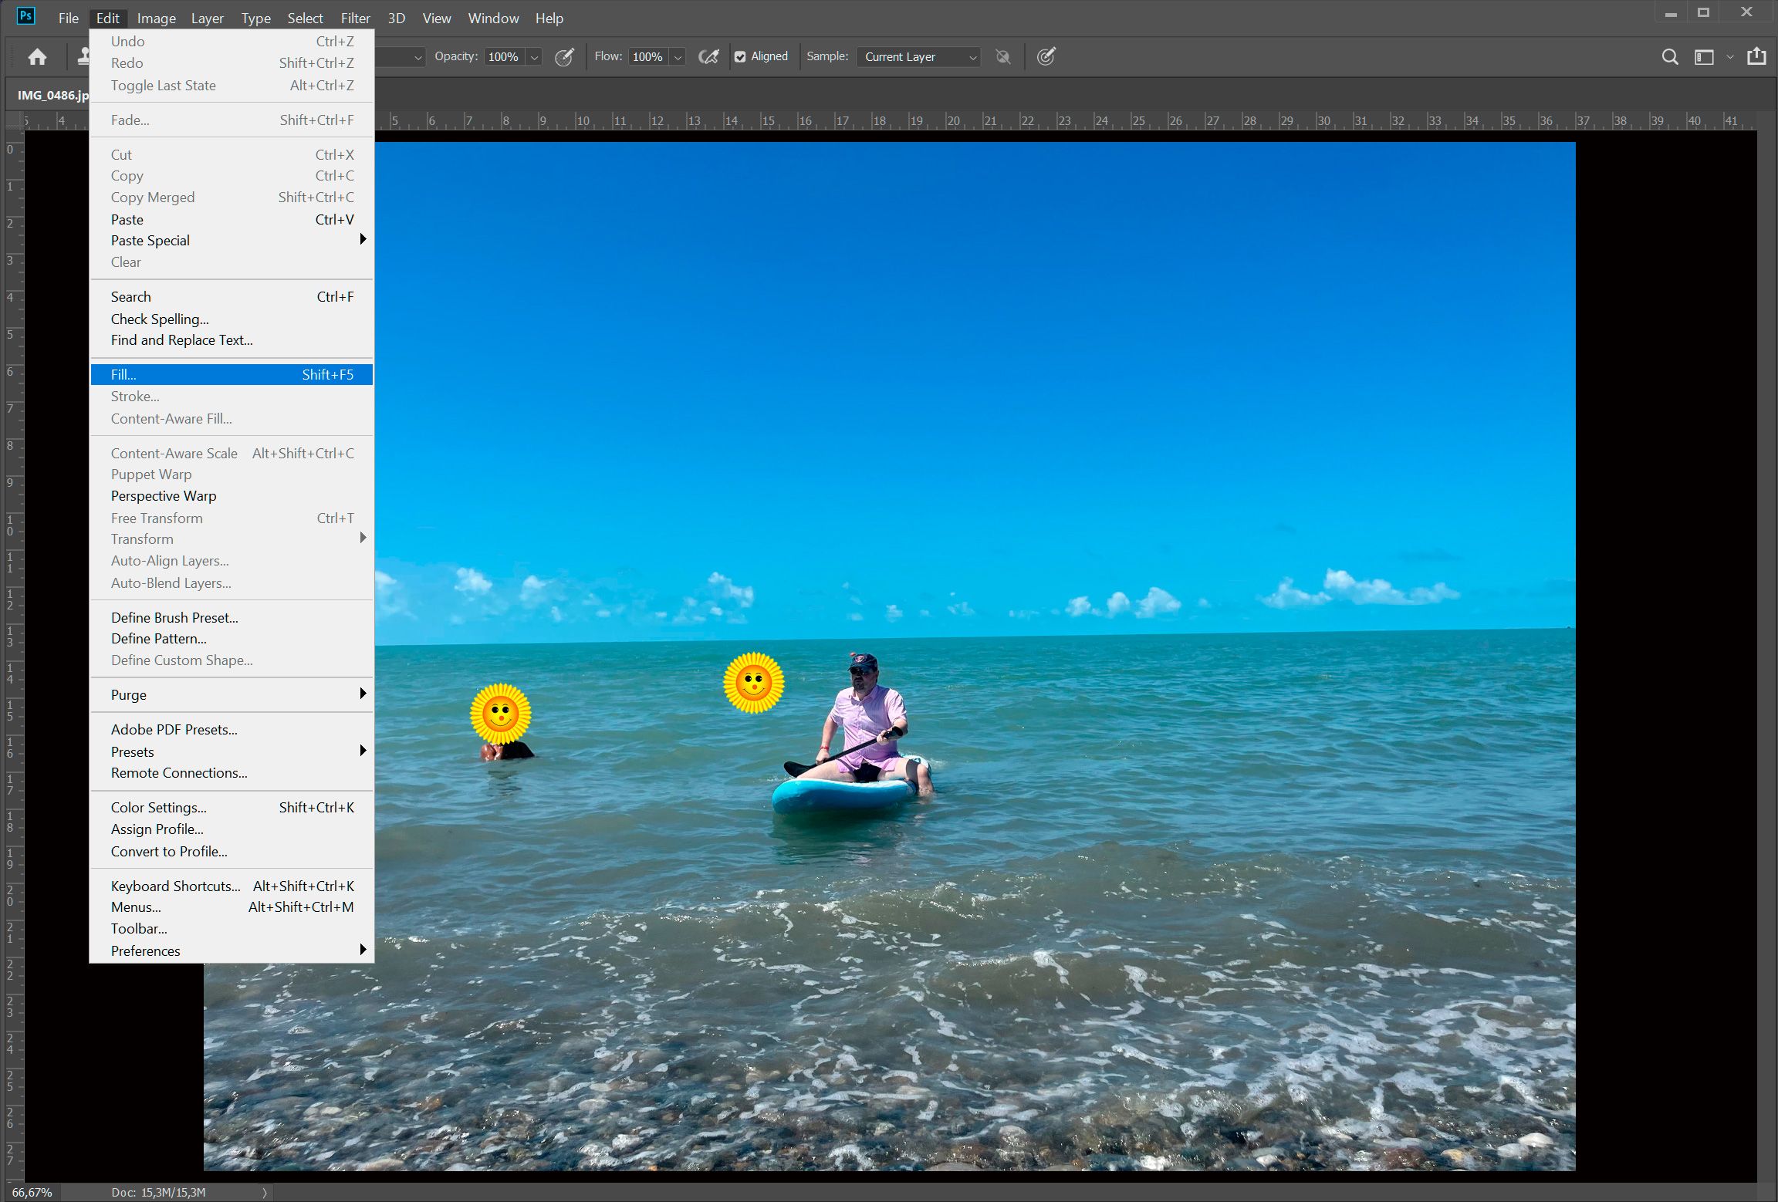The height and width of the screenshot is (1202, 1778).
Task: Click the Move tool icon
Action: (x=36, y=56)
